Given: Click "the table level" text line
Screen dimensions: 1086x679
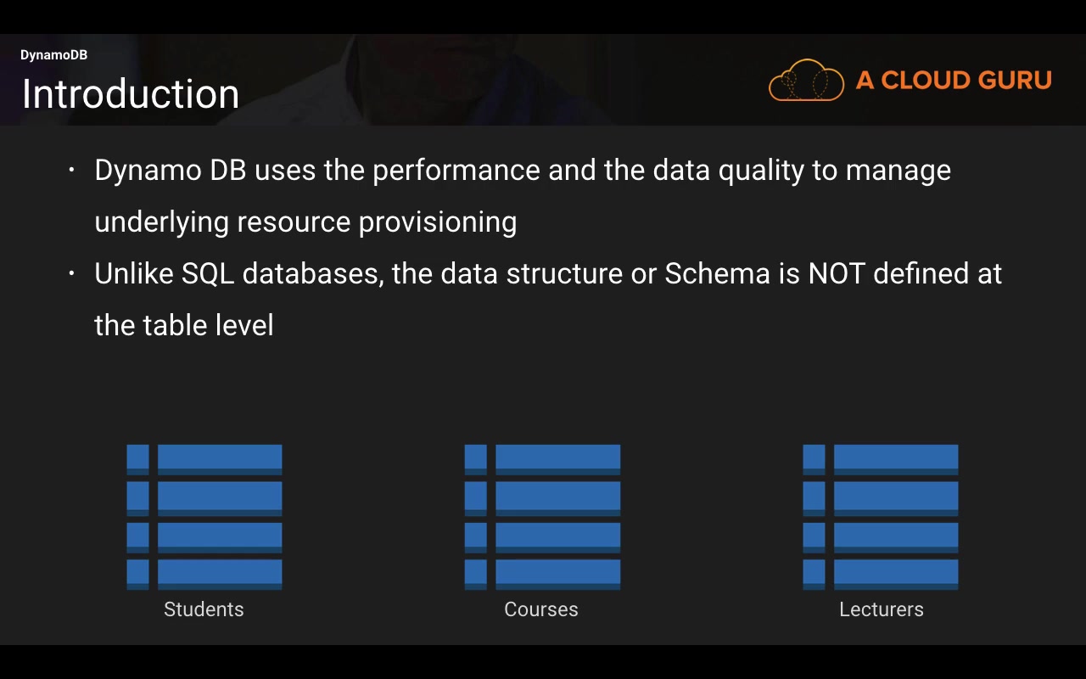Looking at the screenshot, I should point(184,325).
